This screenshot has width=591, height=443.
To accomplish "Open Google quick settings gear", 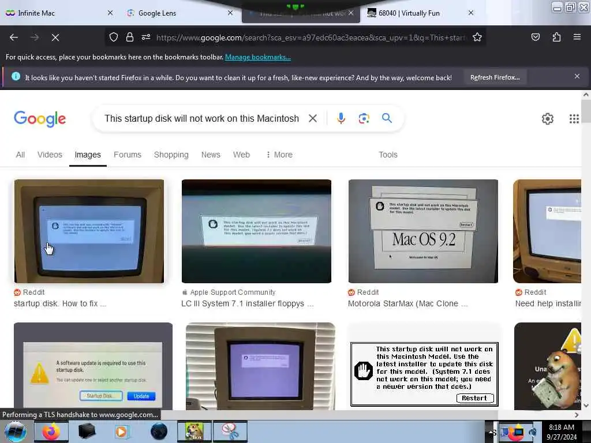I will click(547, 119).
